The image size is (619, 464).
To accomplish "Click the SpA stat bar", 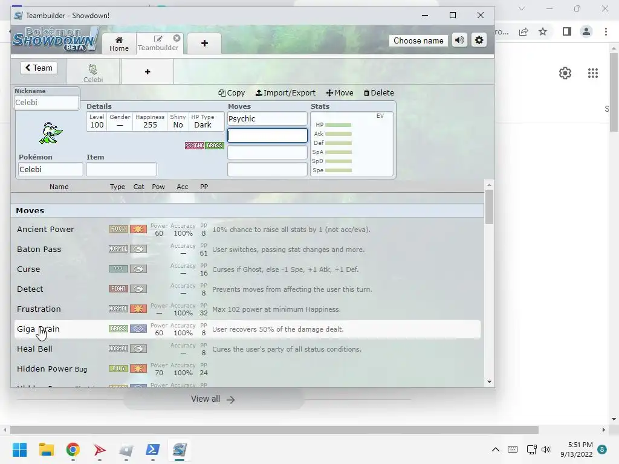I will pos(338,152).
